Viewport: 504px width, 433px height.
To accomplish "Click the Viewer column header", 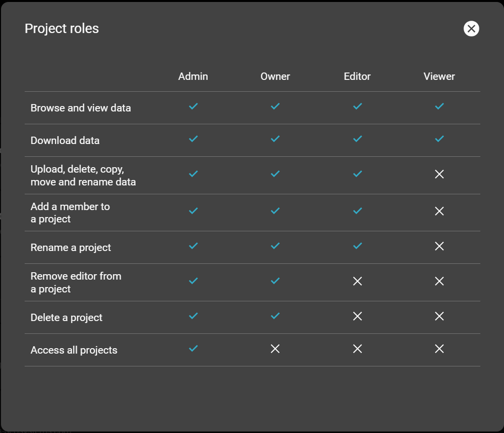I will pyautogui.click(x=439, y=76).
